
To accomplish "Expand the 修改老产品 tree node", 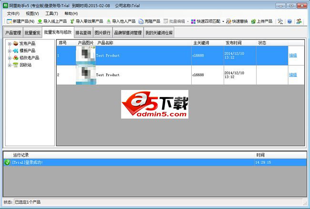I will pos(9,58).
